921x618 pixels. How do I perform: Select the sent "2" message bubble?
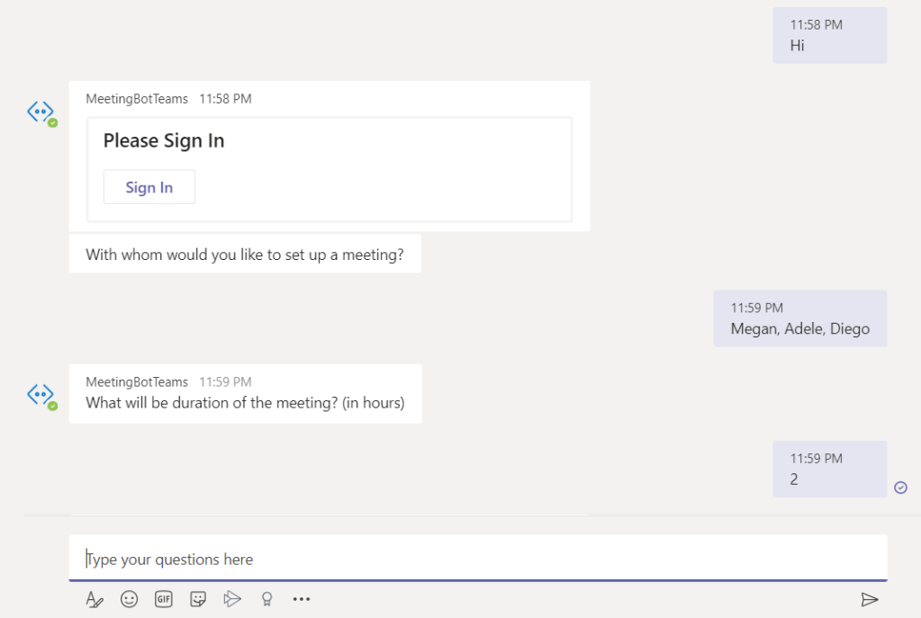(829, 469)
